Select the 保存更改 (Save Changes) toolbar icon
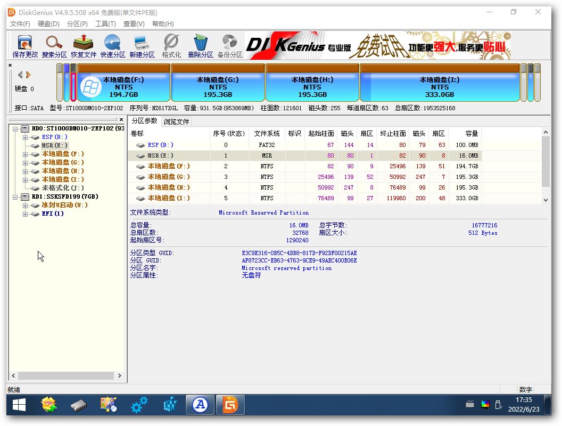 (x=23, y=45)
